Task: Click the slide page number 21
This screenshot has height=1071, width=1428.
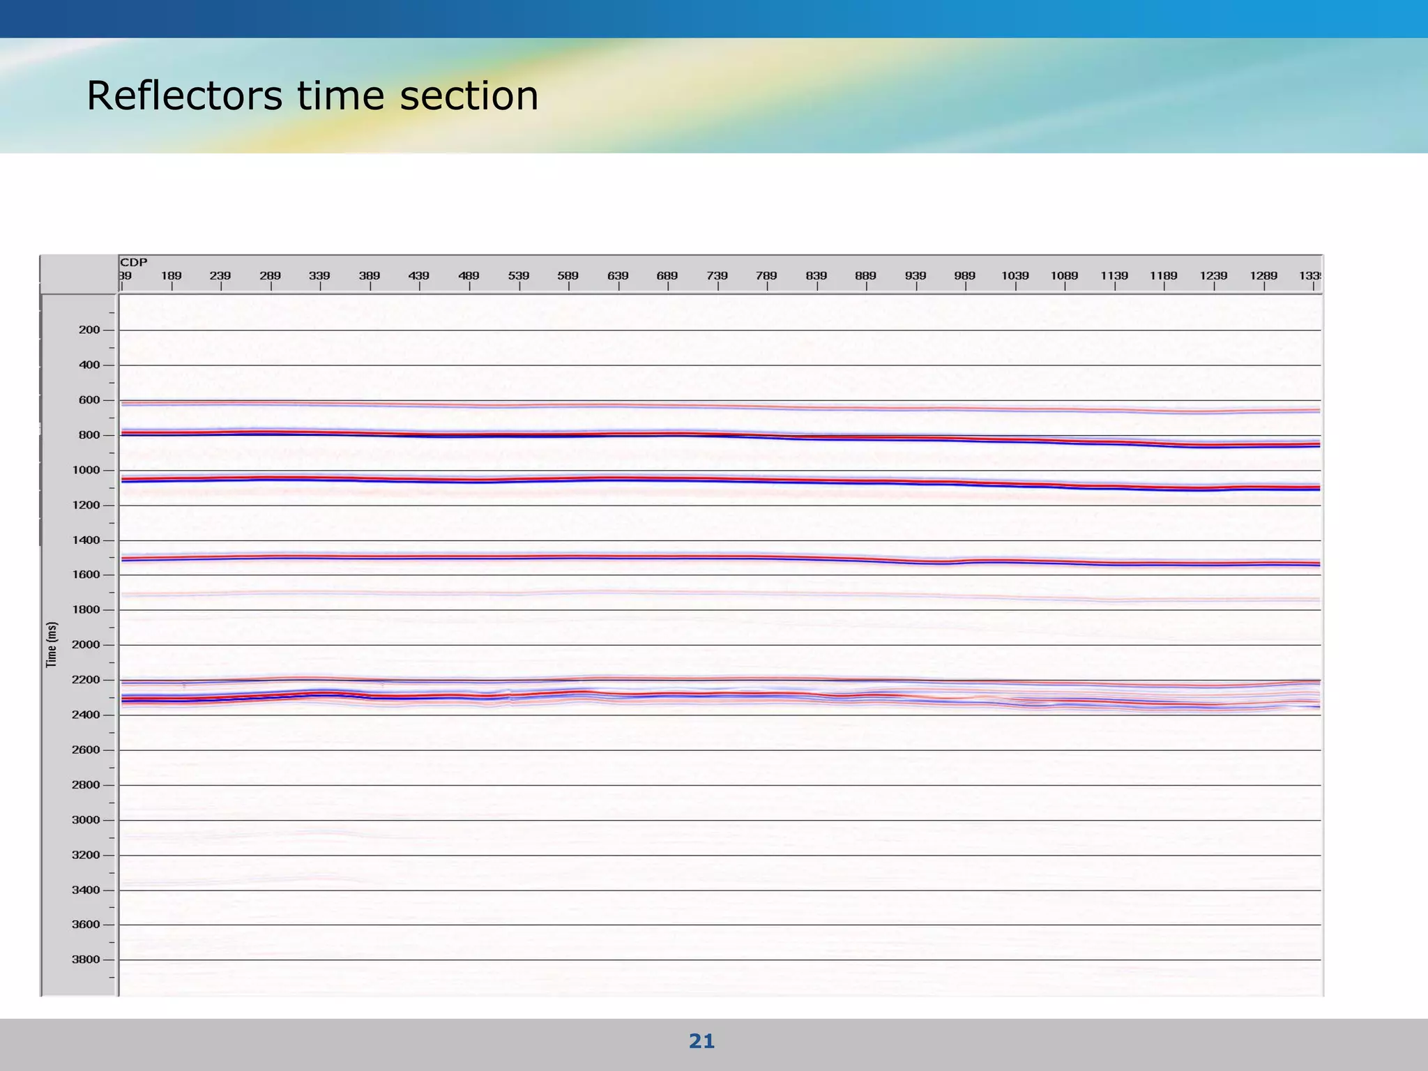Action: [701, 1041]
